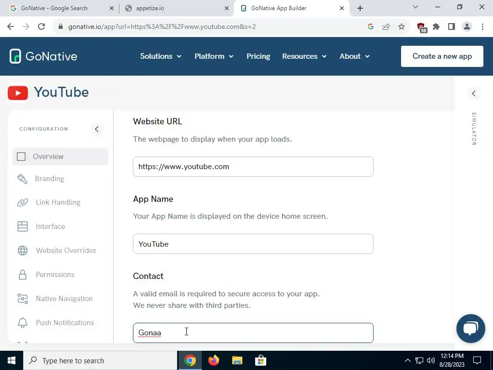
Task: Click the Chrome address bar URL
Action: [x=162, y=27]
